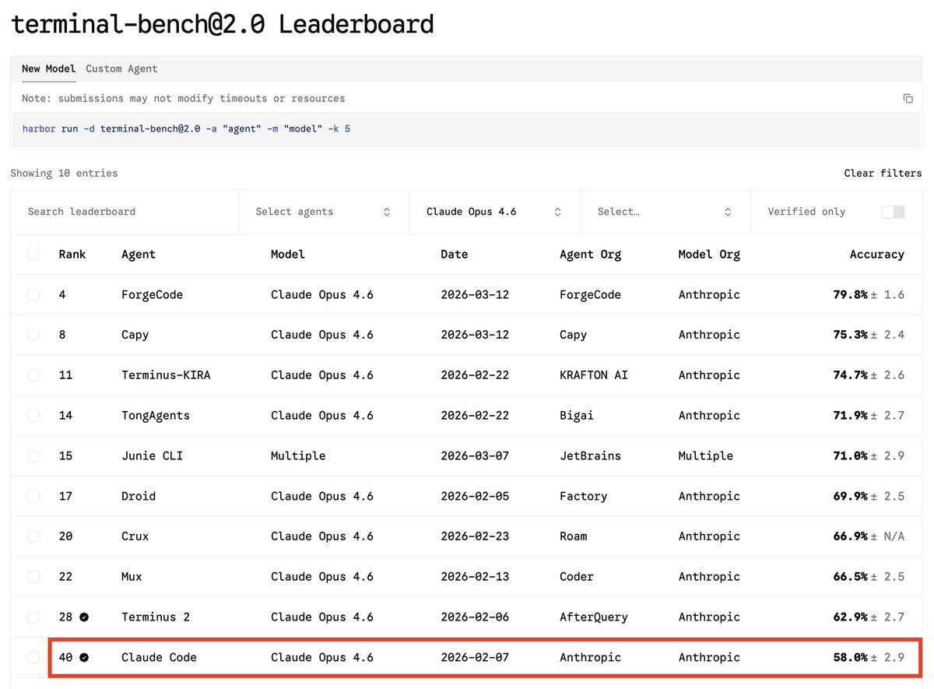934x689 pixels.
Task: Check the select-all checkbox in header
Action: point(33,255)
